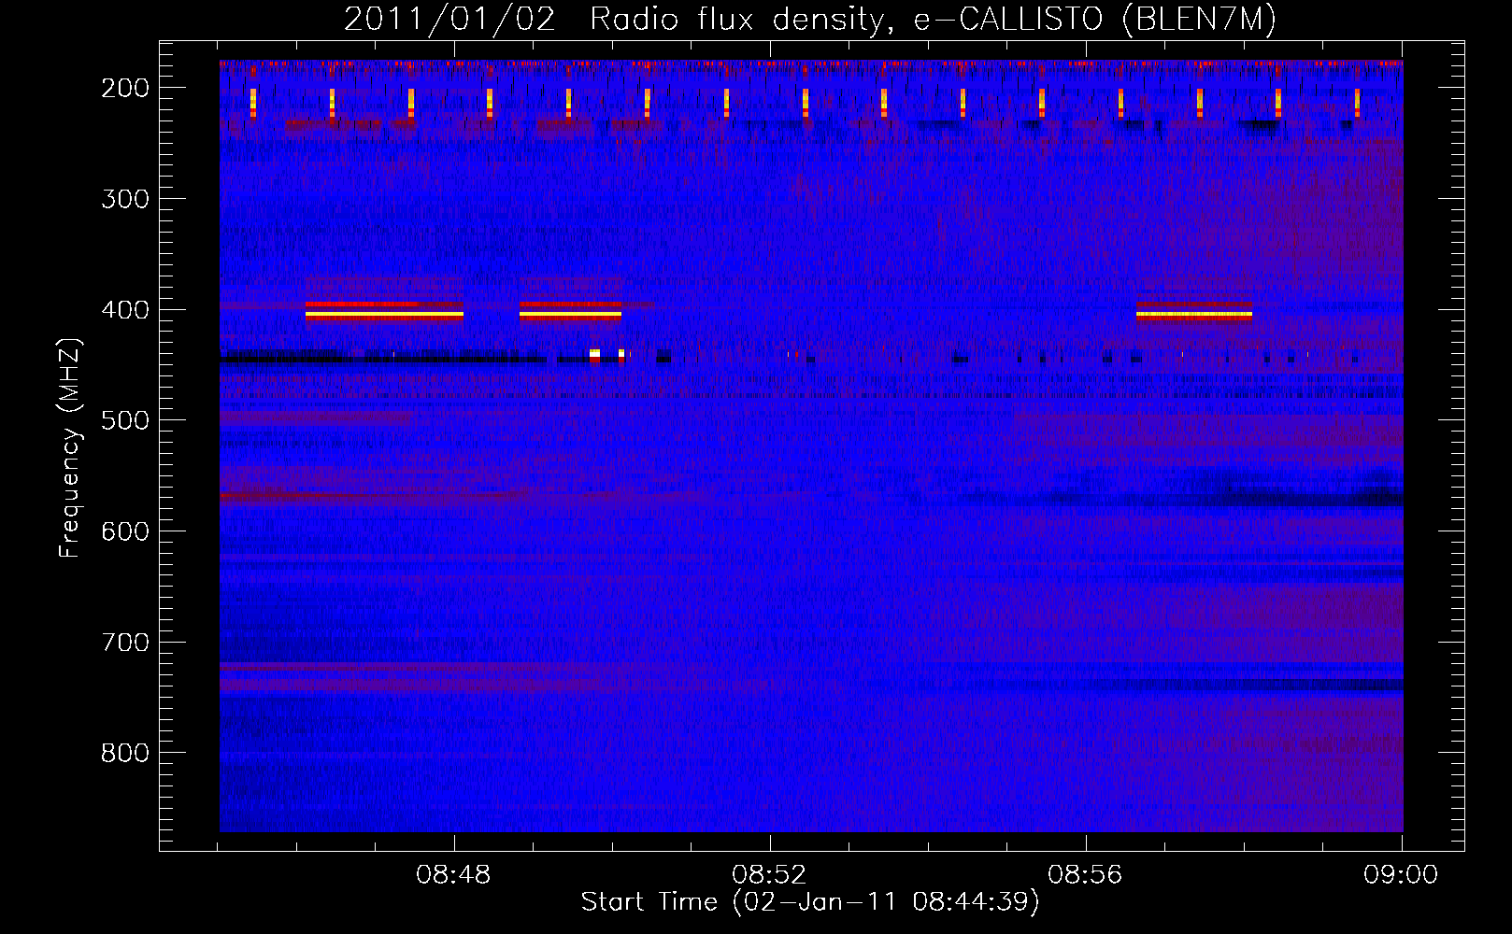Click the "Frequency (MHZ)" axis label
Screen dimensions: 1512x934
[71, 447]
